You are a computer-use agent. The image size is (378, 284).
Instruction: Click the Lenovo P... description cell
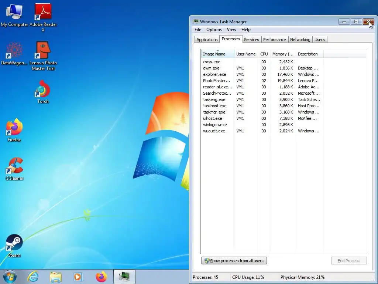[308, 81]
